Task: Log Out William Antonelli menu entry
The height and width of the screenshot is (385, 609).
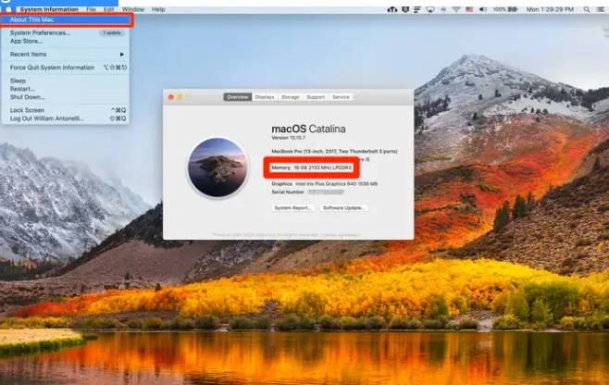Action: point(65,118)
